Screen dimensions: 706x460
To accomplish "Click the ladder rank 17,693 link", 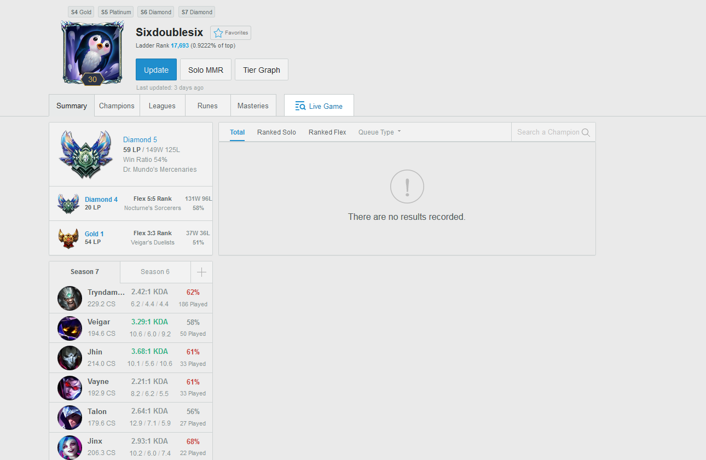I will 180,46.
